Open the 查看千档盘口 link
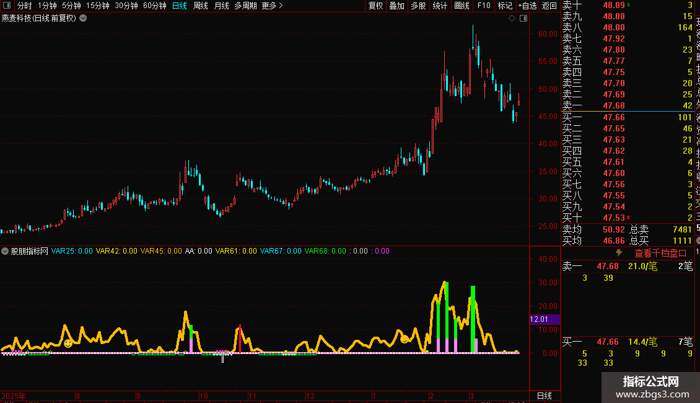The height and width of the screenshot is (403, 700). 660,254
